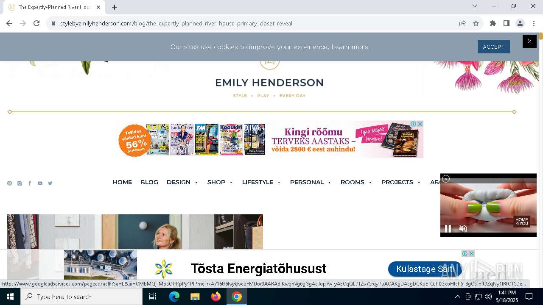Expand the ROOMS dropdown arrow
Screen dimensions: 543x305
point(370,183)
